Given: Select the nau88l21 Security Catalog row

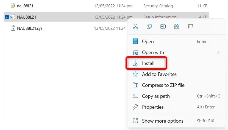Looking at the screenshot, I should (106, 6).
